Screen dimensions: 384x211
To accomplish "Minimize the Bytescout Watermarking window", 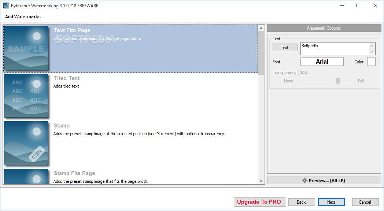I will pos(341,5).
